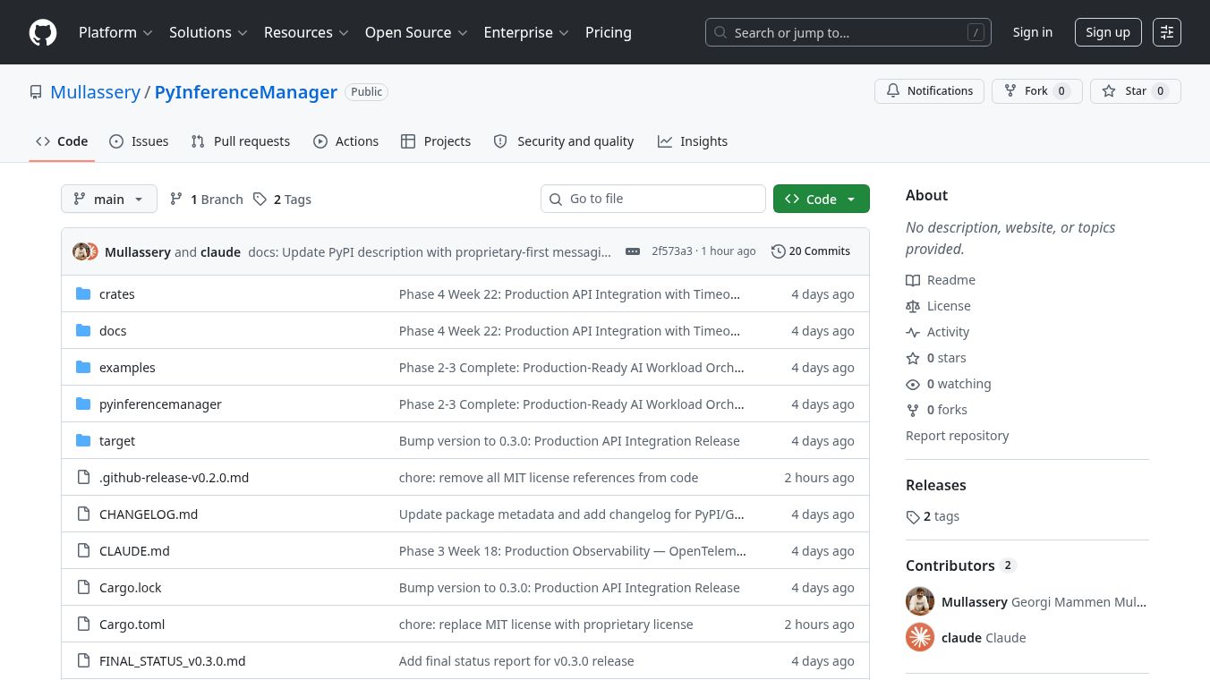
Task: Expand the Solutions menu
Action: (x=209, y=32)
